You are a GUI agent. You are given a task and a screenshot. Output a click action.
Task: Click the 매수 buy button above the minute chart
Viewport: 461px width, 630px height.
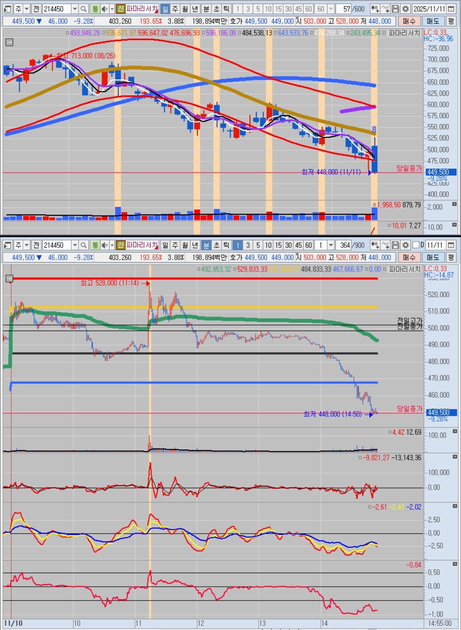pyautogui.click(x=409, y=257)
